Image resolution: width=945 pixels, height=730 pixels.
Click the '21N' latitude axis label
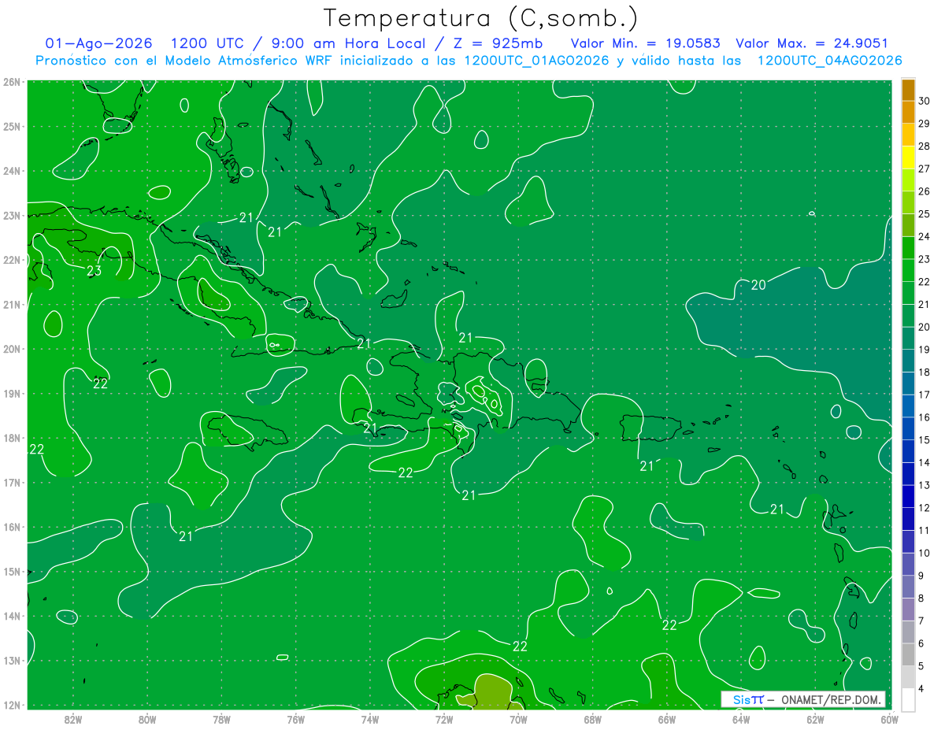12,304
